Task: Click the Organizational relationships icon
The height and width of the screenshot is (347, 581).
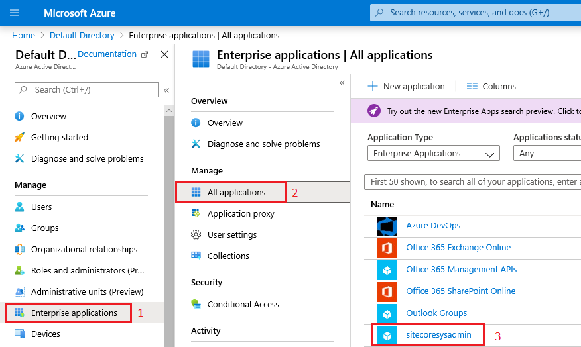Action: (x=19, y=250)
